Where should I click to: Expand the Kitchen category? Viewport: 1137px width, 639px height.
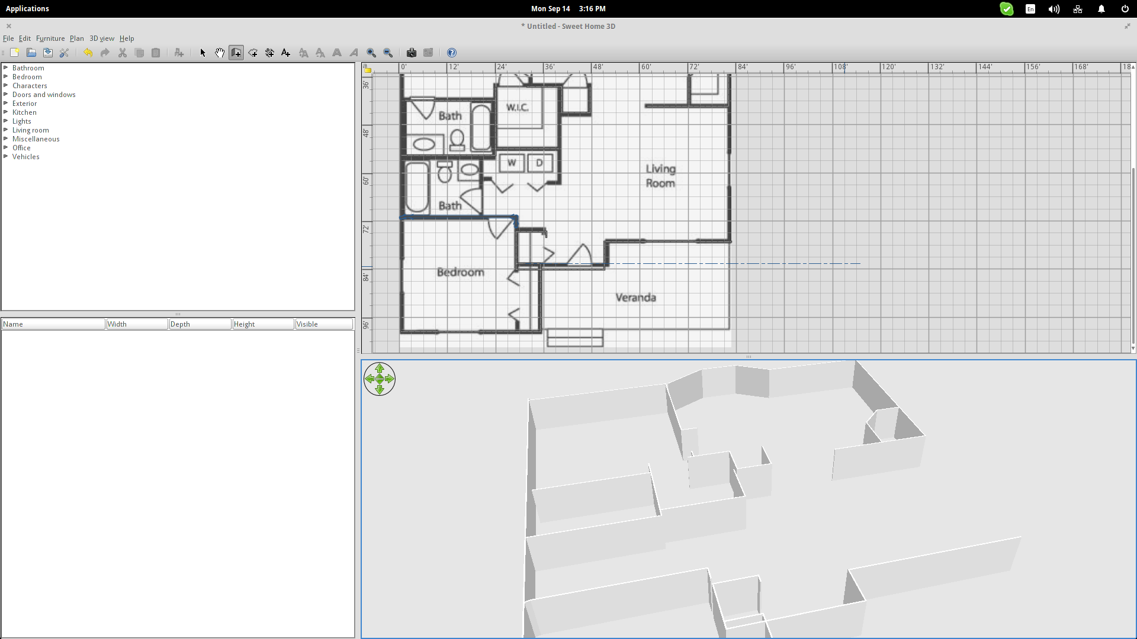(6, 112)
